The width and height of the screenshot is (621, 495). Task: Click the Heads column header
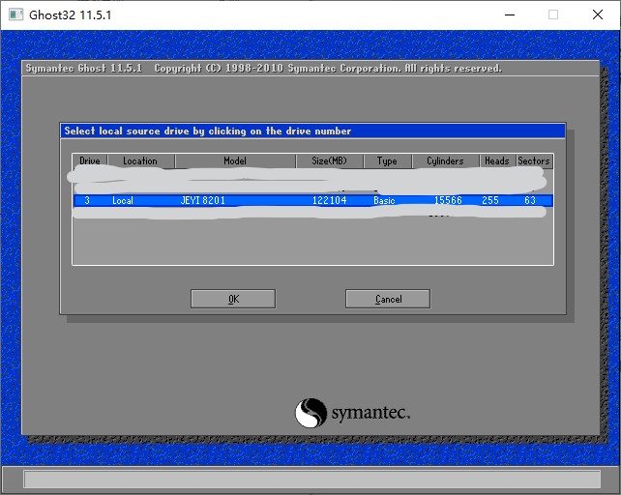click(497, 160)
